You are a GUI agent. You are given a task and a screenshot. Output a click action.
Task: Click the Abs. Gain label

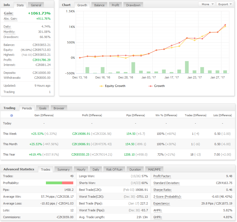pyautogui.click(x=10, y=19)
